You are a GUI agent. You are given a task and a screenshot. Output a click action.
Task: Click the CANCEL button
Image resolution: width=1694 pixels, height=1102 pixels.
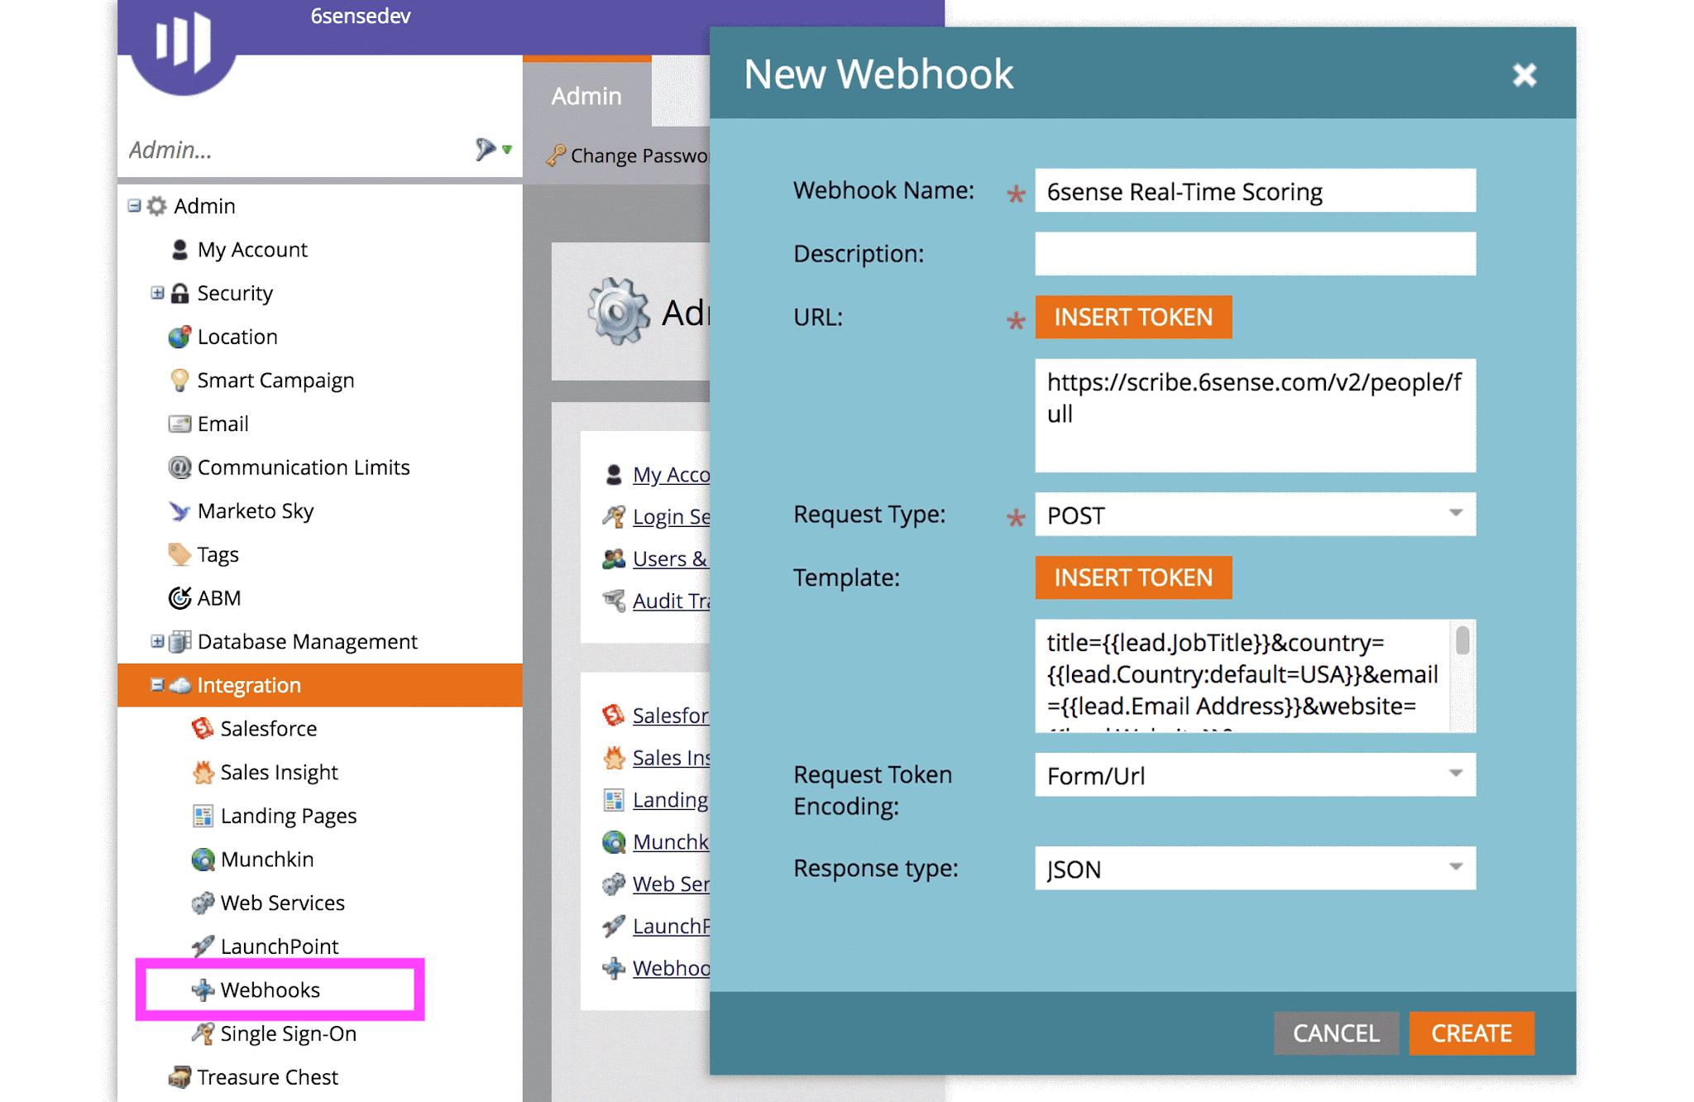(1336, 1033)
